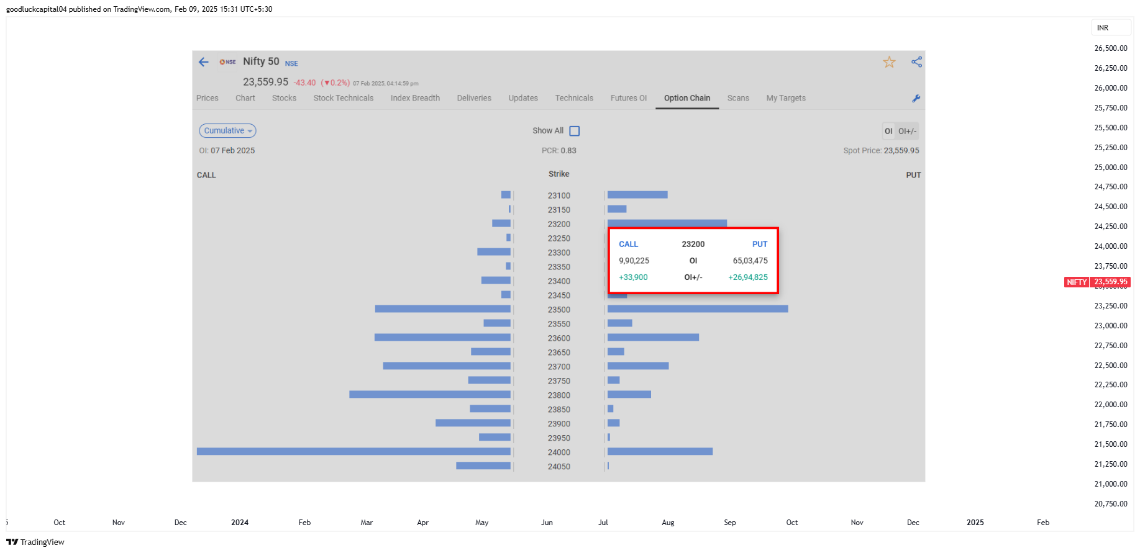Add Nifty 50 to favorites with star
The height and width of the screenshot is (553, 1140).
[x=889, y=62]
